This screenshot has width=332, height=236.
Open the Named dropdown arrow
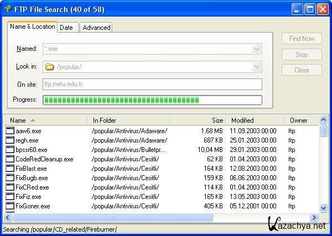257,49
